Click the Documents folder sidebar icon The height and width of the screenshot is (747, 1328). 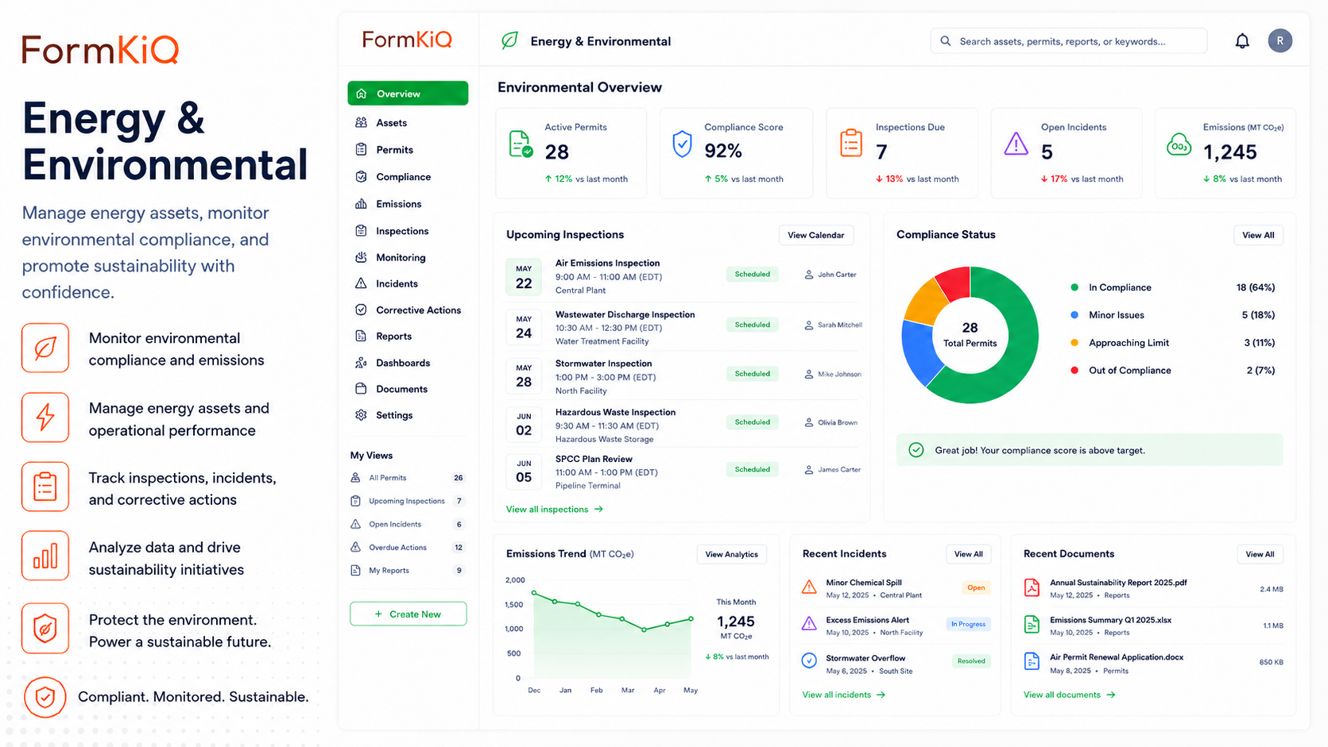(x=361, y=389)
